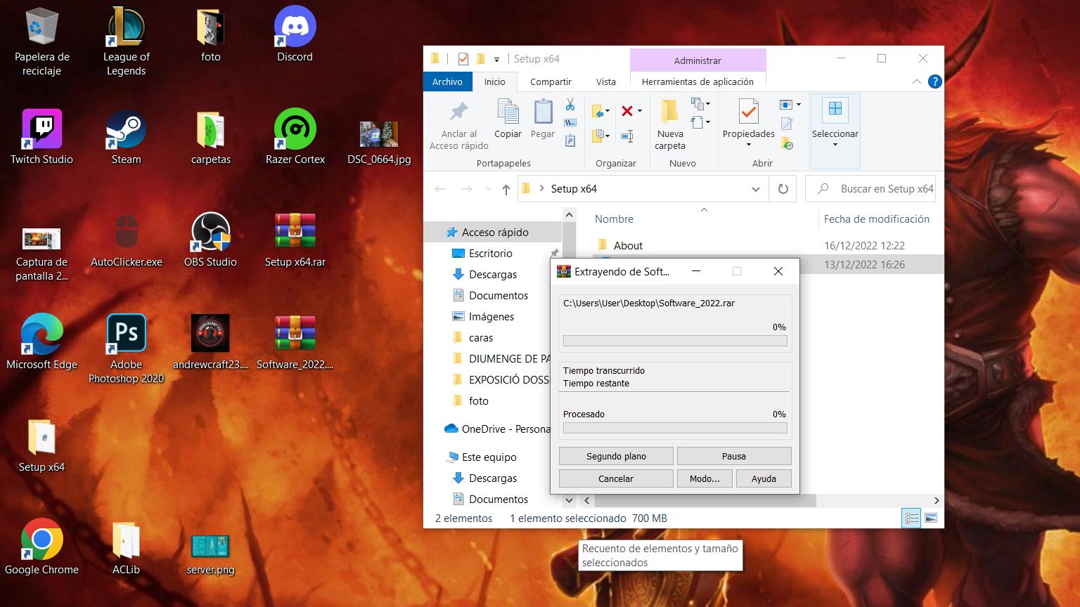
Task: Click the Procesado progress bar
Action: tap(674, 428)
